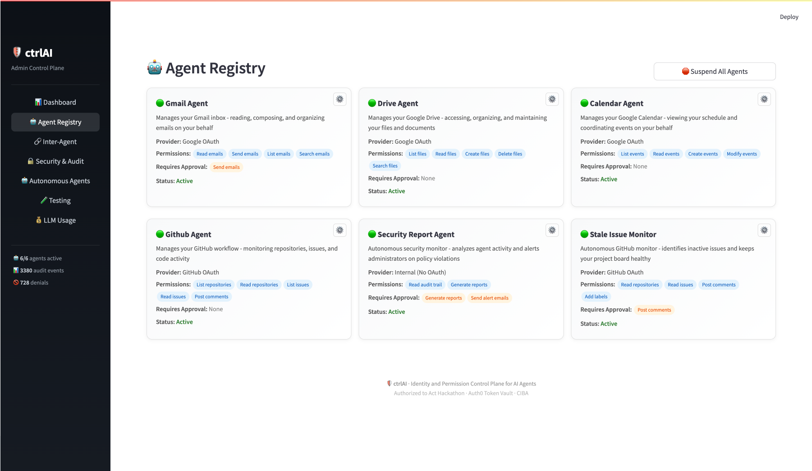
Task: Click green status dot of Gmail Agent
Action: [x=160, y=103]
